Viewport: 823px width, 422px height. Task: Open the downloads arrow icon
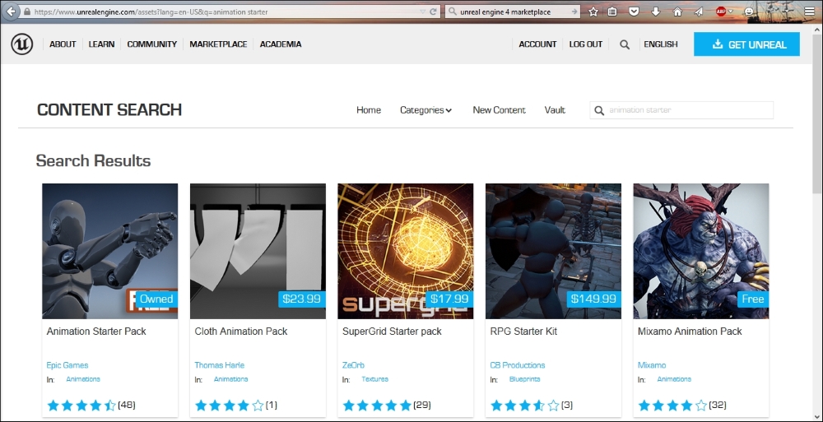click(656, 12)
